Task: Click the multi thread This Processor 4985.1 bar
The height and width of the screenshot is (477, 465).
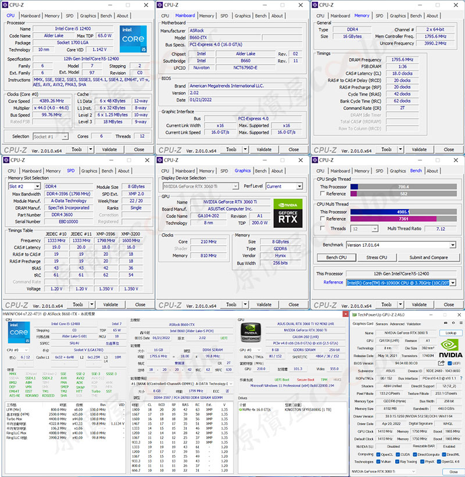Action: [x=403, y=211]
